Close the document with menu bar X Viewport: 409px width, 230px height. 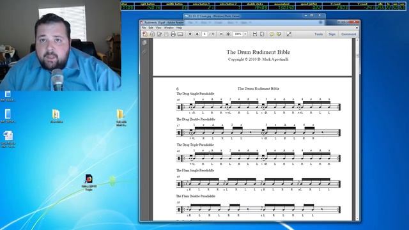[357, 27]
